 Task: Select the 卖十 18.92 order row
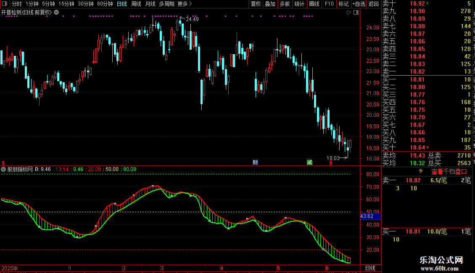(x=427, y=4)
